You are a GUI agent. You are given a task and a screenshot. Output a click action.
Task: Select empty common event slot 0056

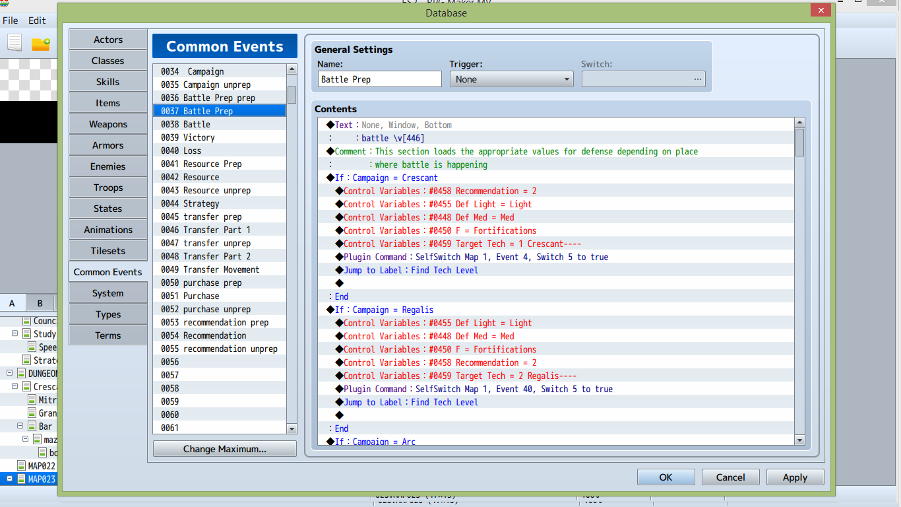click(220, 362)
